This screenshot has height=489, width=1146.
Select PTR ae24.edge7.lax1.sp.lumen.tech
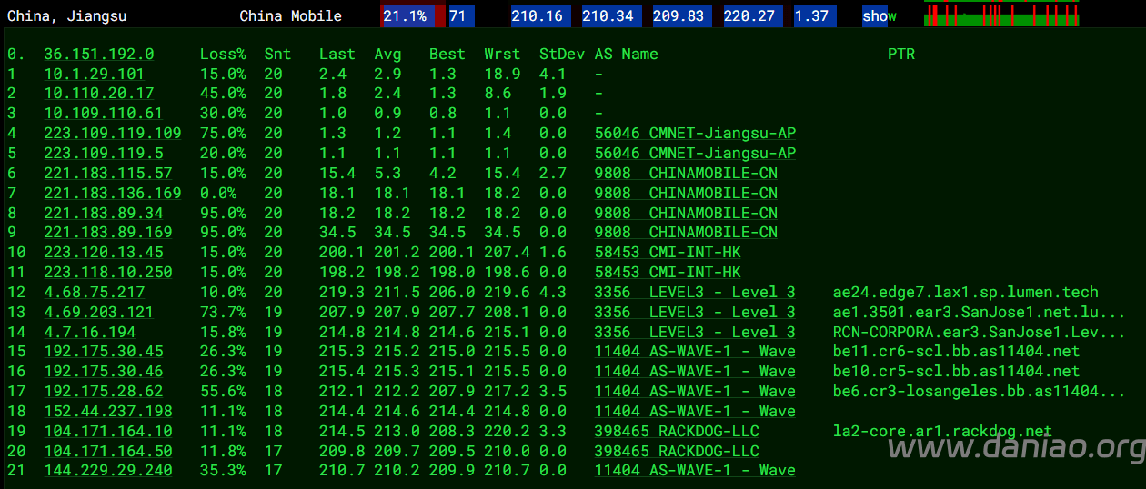[x=966, y=293]
